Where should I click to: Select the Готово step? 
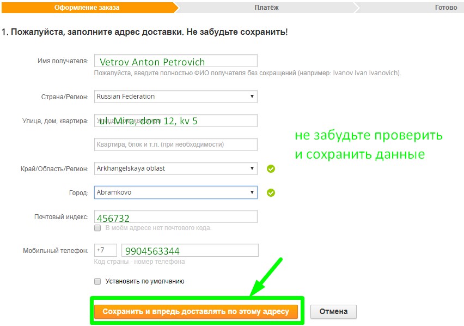click(447, 7)
